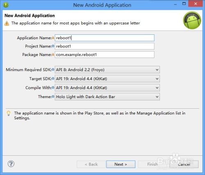Click the disabled Back button
205x175 pixels.
(x=91, y=164)
